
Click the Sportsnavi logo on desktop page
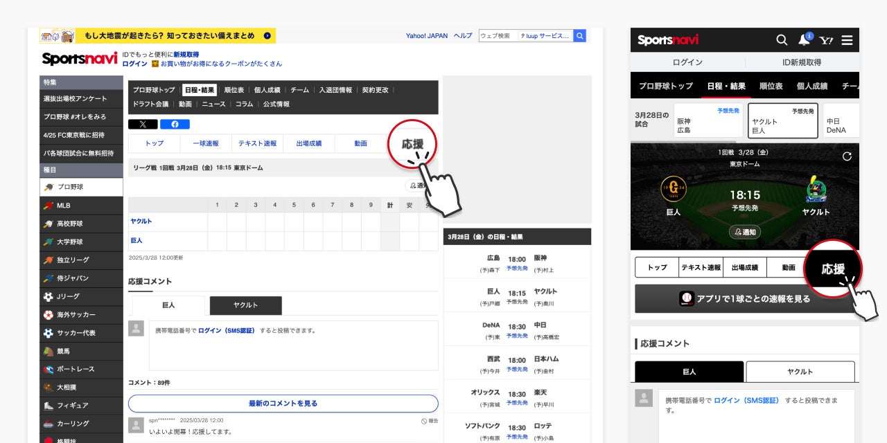pyautogui.click(x=80, y=59)
